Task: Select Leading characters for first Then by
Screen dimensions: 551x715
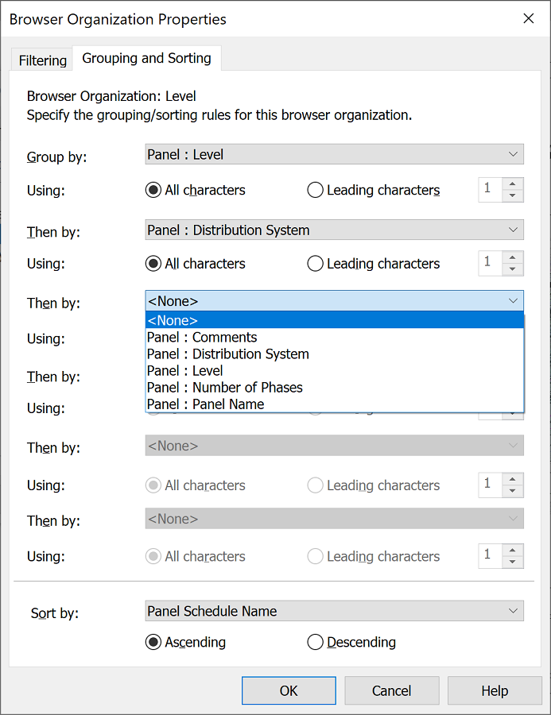Action: [x=316, y=264]
